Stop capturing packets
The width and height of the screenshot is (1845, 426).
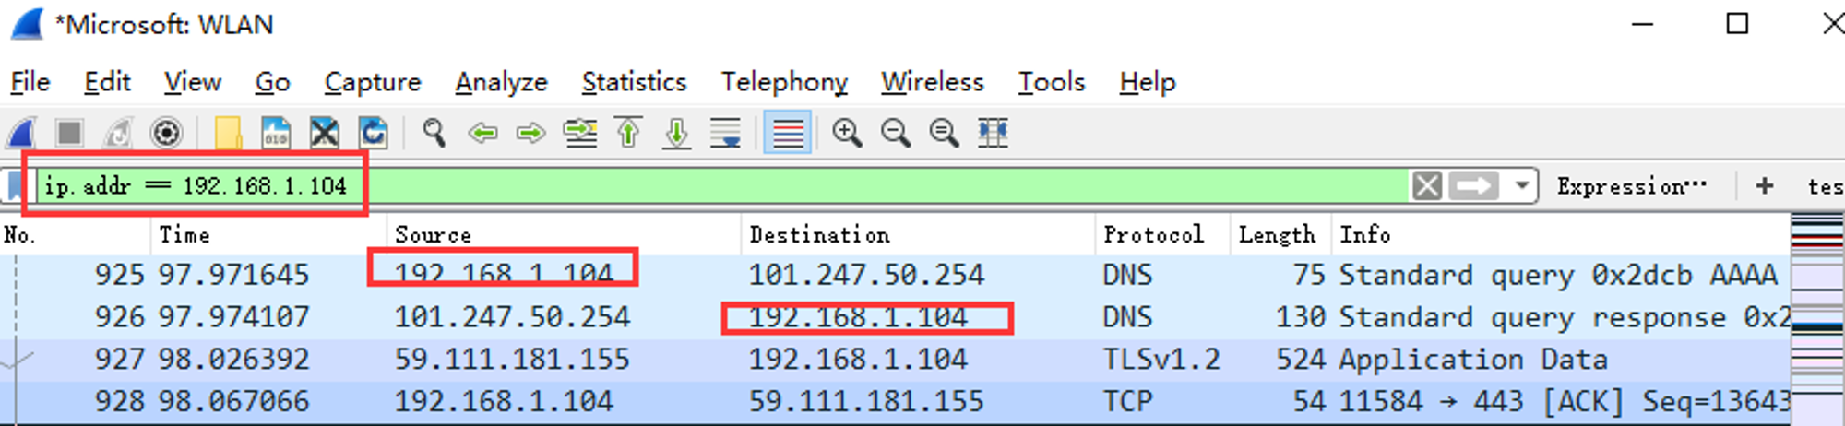tap(69, 134)
